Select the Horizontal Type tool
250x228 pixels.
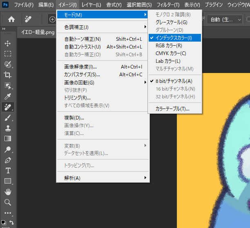(x=8, y=170)
